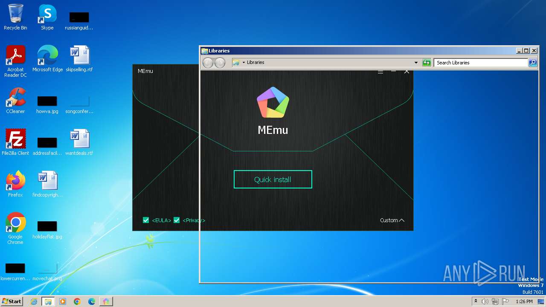Click the Libraries search magnifier button
Viewport: 546px width, 307px height.
click(x=532, y=63)
